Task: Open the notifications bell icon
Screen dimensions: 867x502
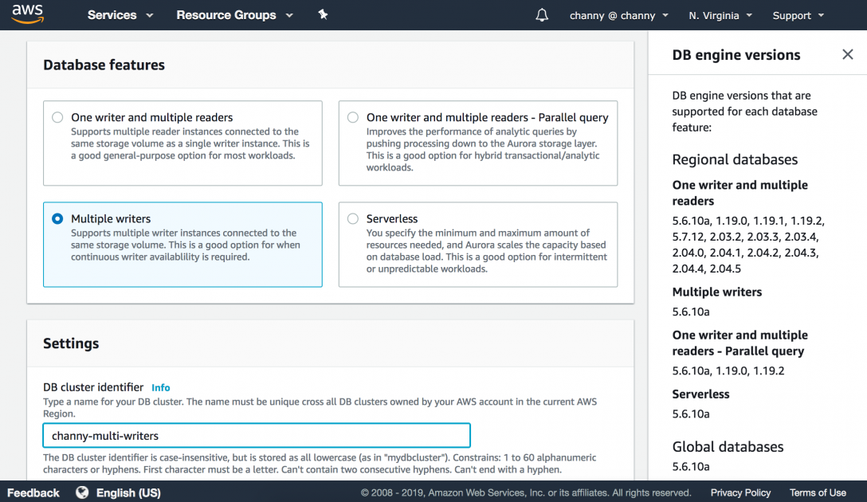Action: pyautogui.click(x=542, y=15)
